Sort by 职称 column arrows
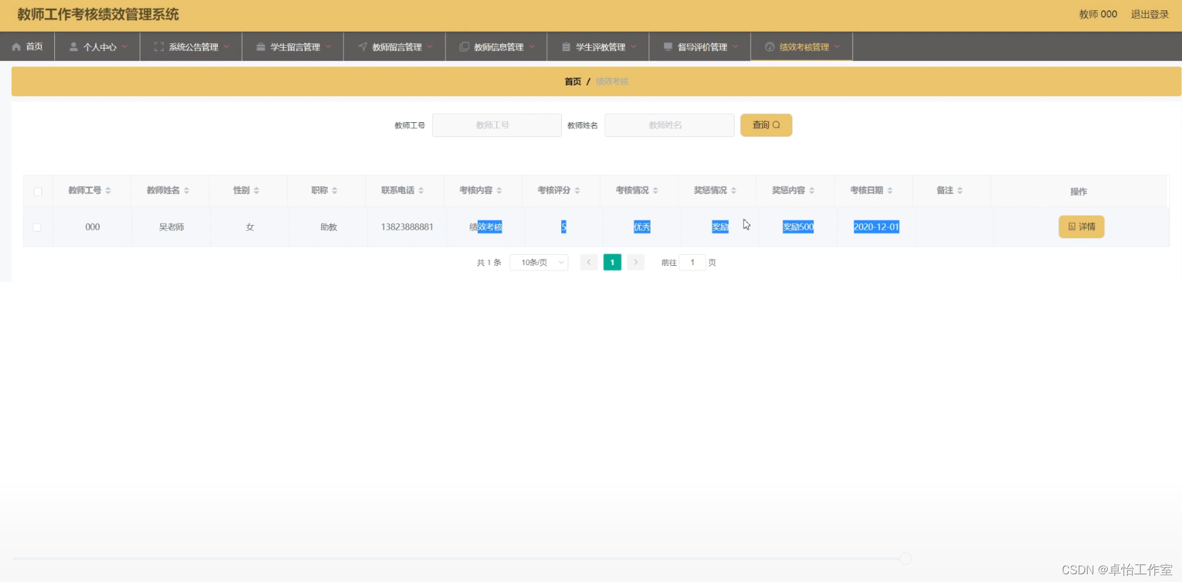 point(334,190)
